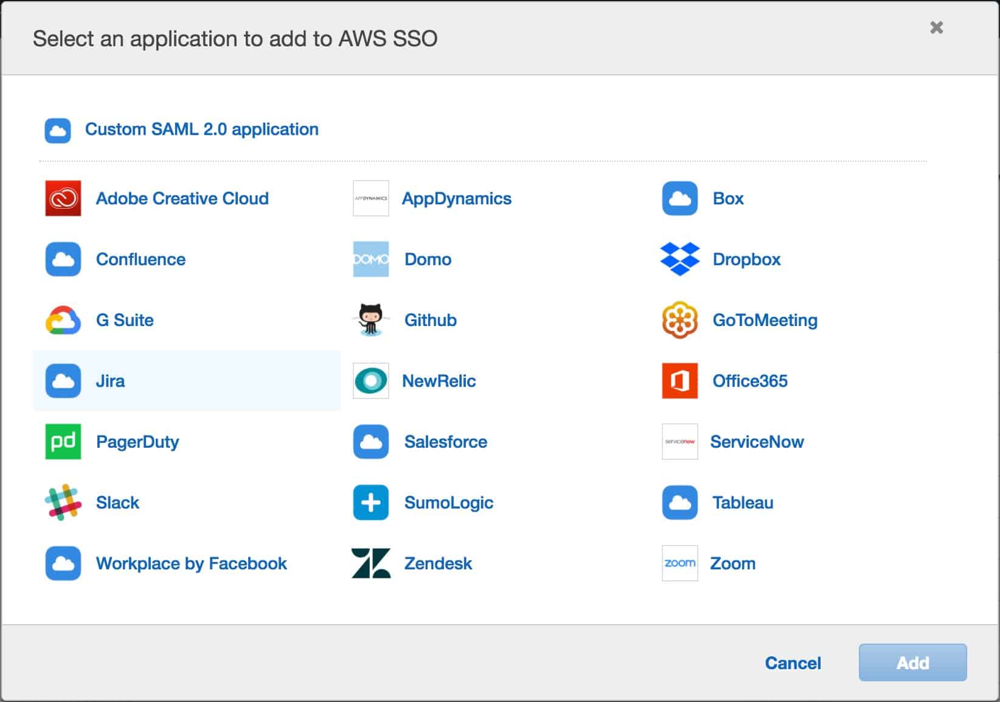Image resolution: width=1000 pixels, height=702 pixels.
Task: Click the Zendesk logo icon
Action: pos(371,563)
